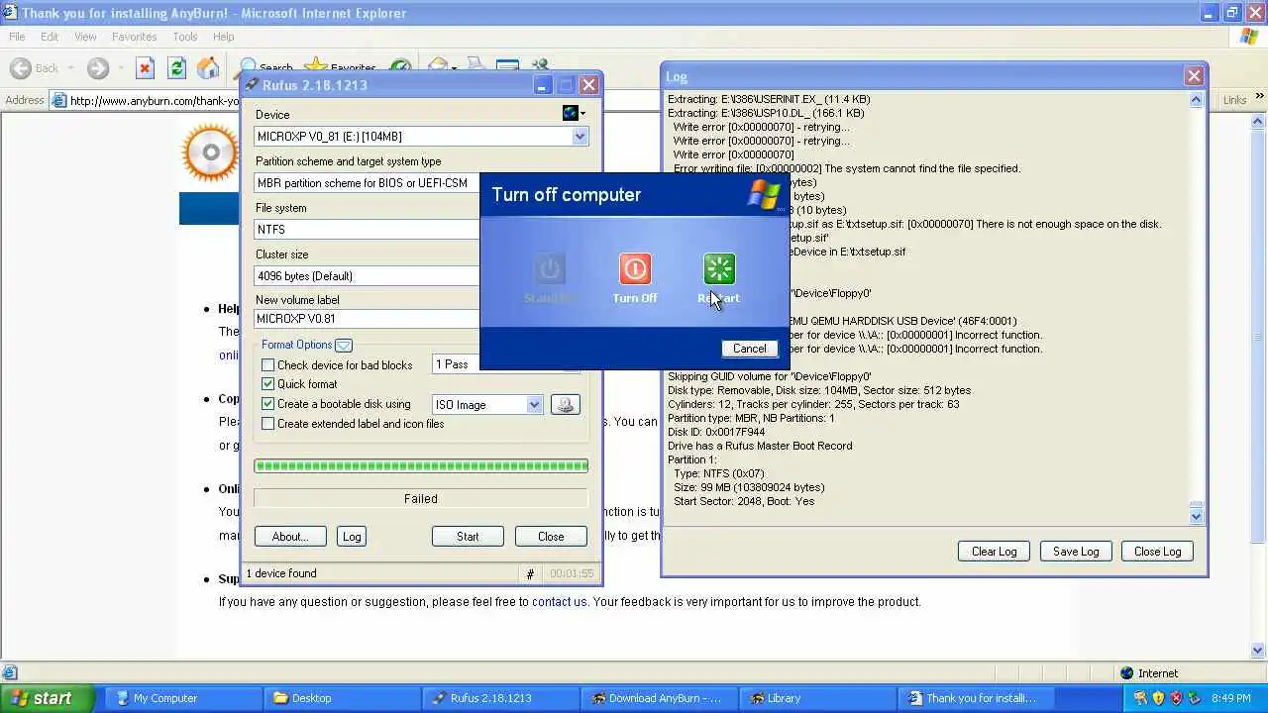
Task: Click the Failed status text in Rufus
Action: pos(421,499)
